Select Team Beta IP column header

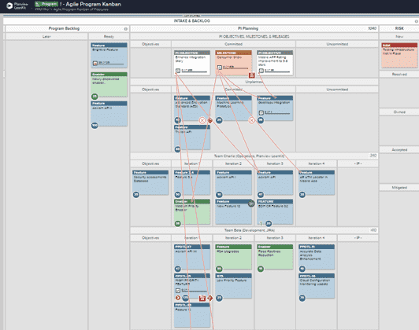point(358,238)
